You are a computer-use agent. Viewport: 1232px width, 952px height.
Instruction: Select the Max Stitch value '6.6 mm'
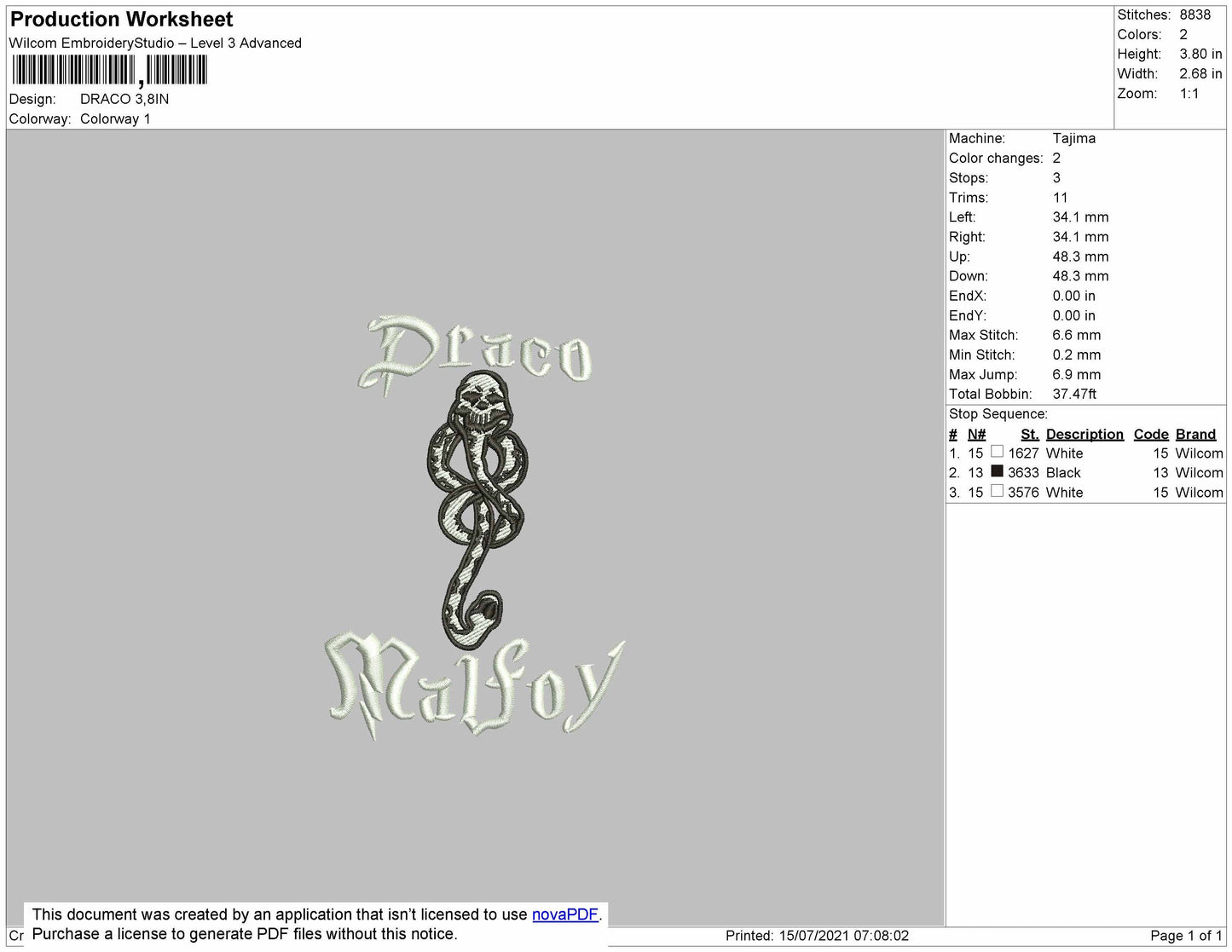[1077, 335]
